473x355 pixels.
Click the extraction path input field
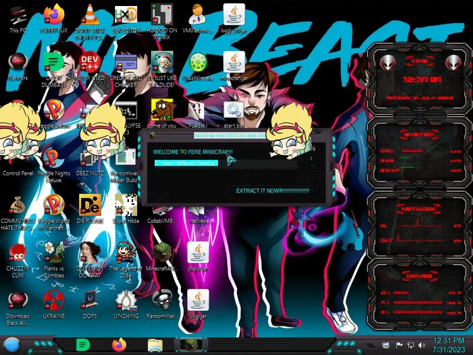(225, 163)
